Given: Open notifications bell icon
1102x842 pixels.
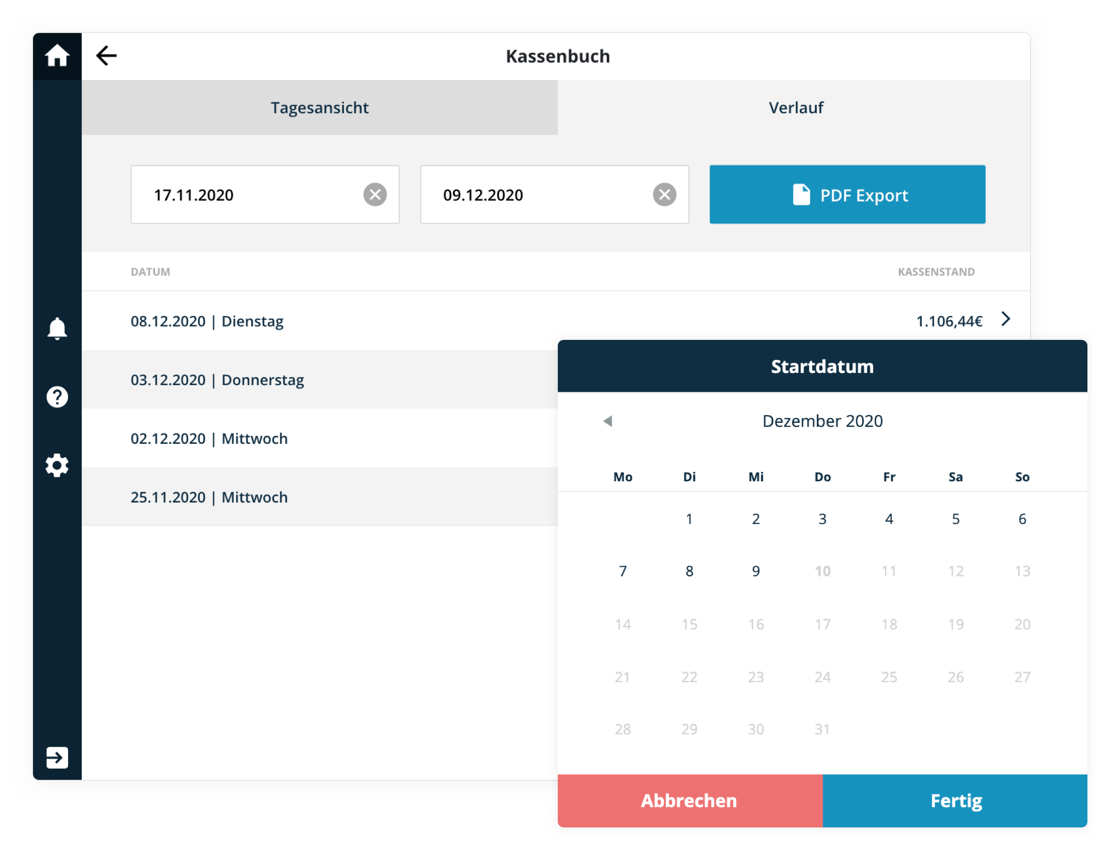Looking at the screenshot, I should click(x=57, y=329).
